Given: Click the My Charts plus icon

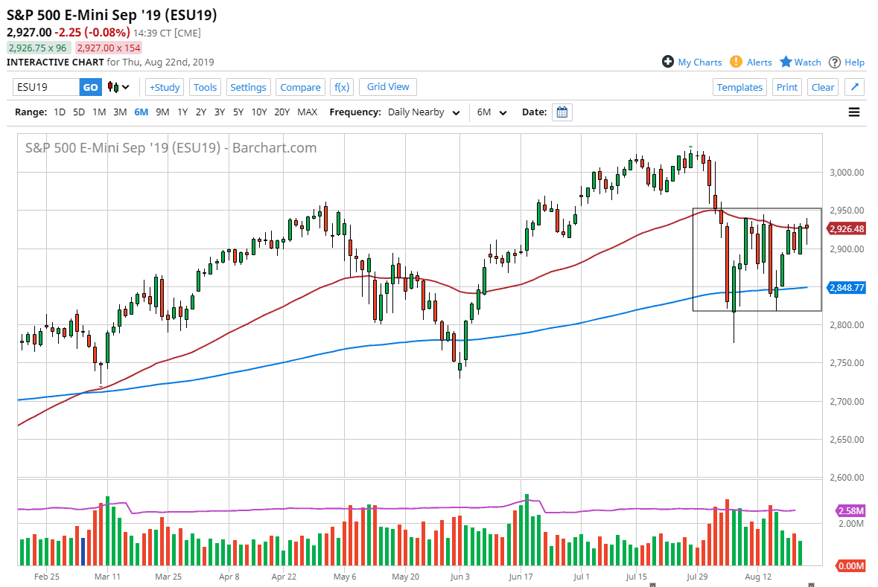Looking at the screenshot, I should pos(668,62).
